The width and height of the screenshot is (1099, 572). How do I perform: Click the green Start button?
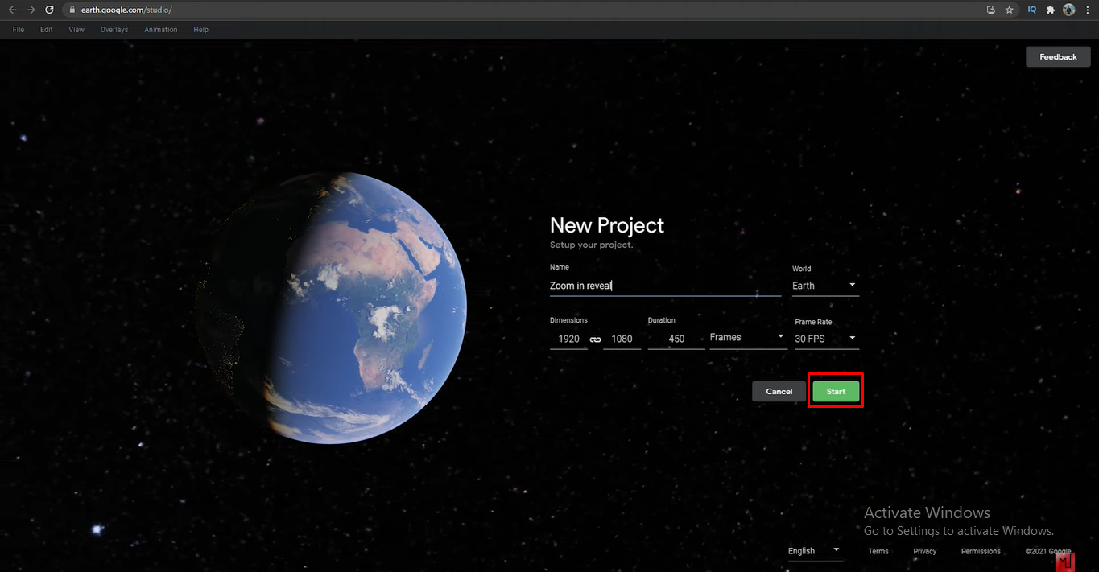point(836,392)
